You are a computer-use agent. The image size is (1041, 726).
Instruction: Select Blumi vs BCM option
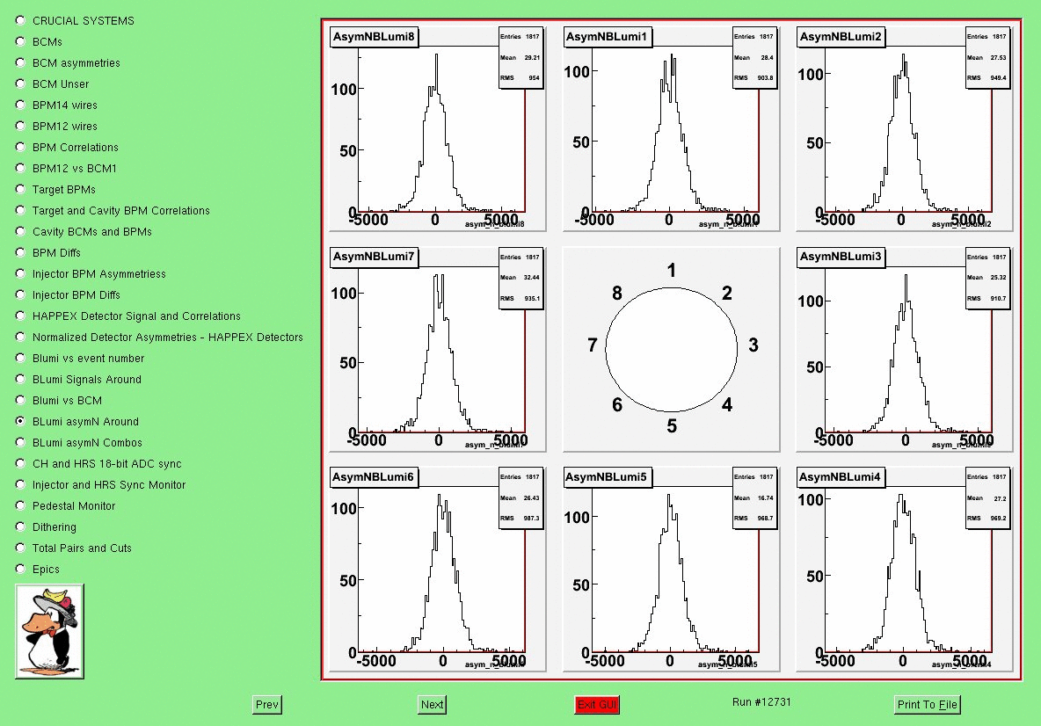[20, 400]
